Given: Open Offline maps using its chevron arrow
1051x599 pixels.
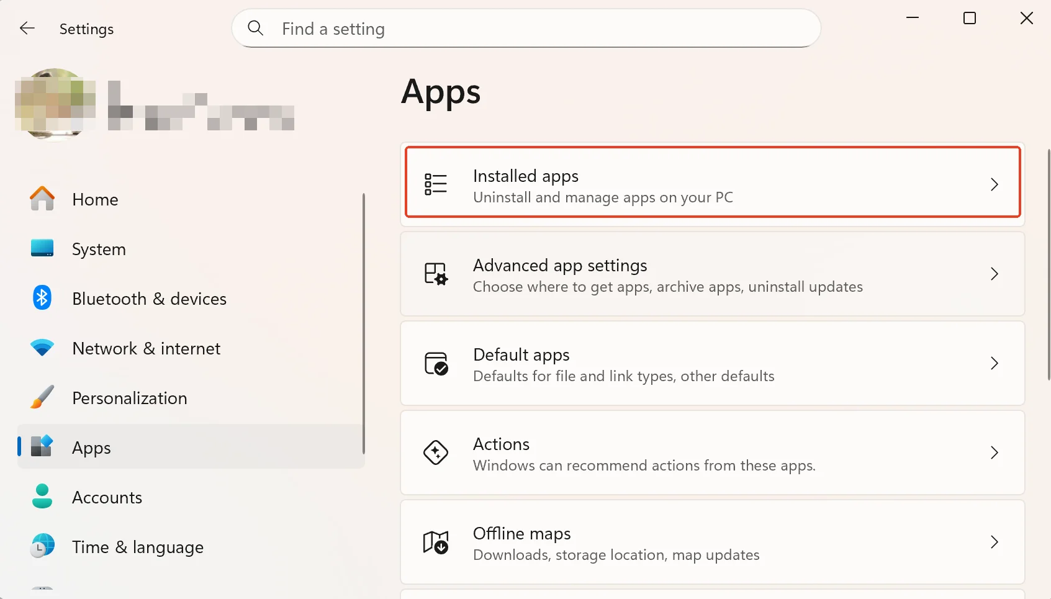Looking at the screenshot, I should [994, 542].
